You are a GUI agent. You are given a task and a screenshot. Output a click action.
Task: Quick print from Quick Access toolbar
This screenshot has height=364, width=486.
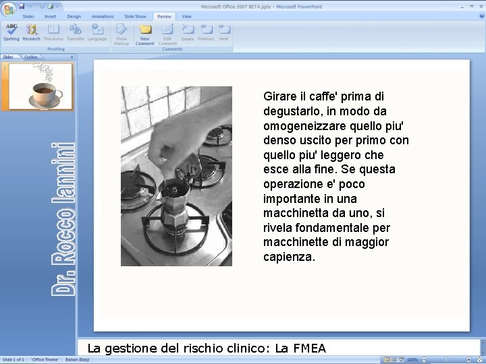coord(51,6)
